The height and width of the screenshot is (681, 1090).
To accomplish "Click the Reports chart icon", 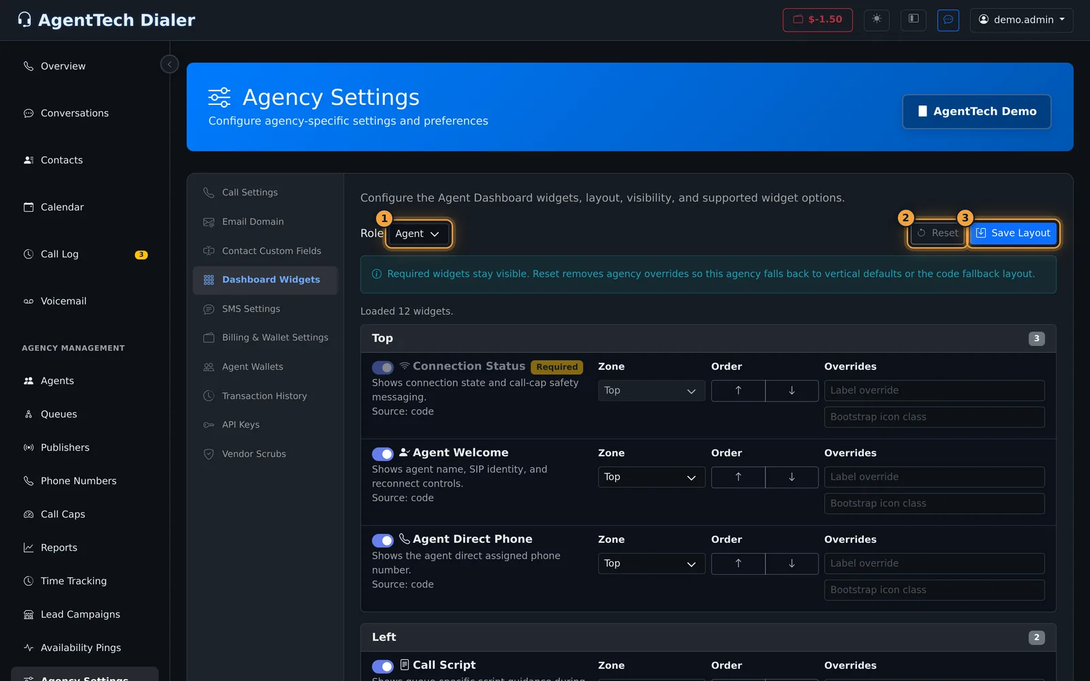I will coord(29,548).
